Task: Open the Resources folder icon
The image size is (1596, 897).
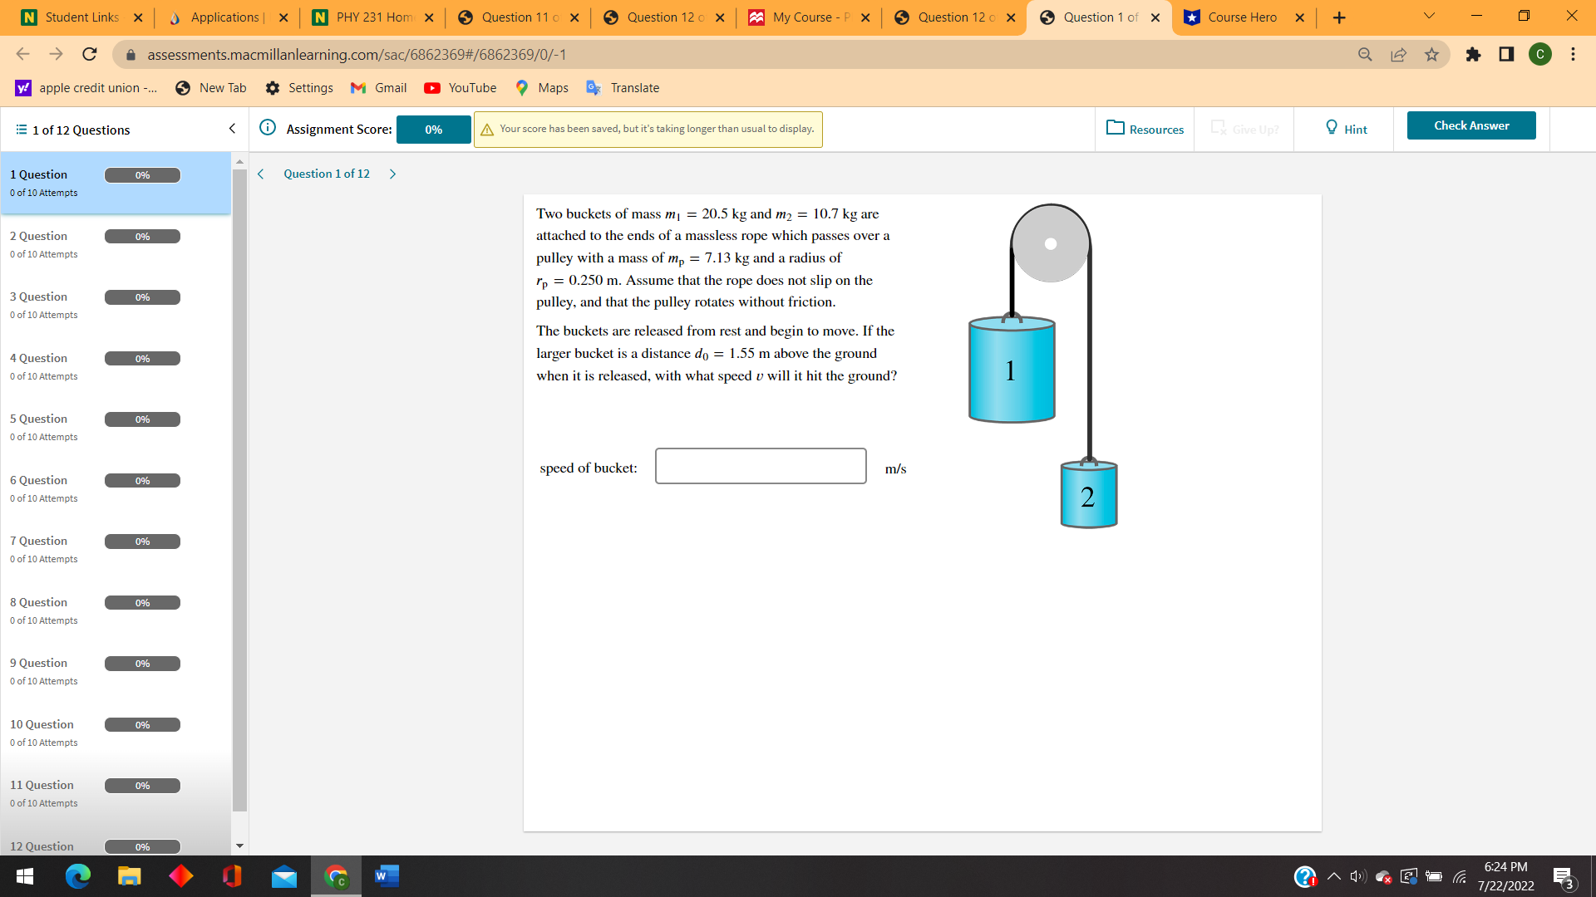Action: pos(1115,128)
